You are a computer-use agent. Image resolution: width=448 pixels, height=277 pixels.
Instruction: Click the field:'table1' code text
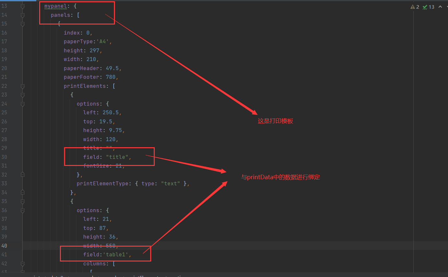click(x=107, y=254)
